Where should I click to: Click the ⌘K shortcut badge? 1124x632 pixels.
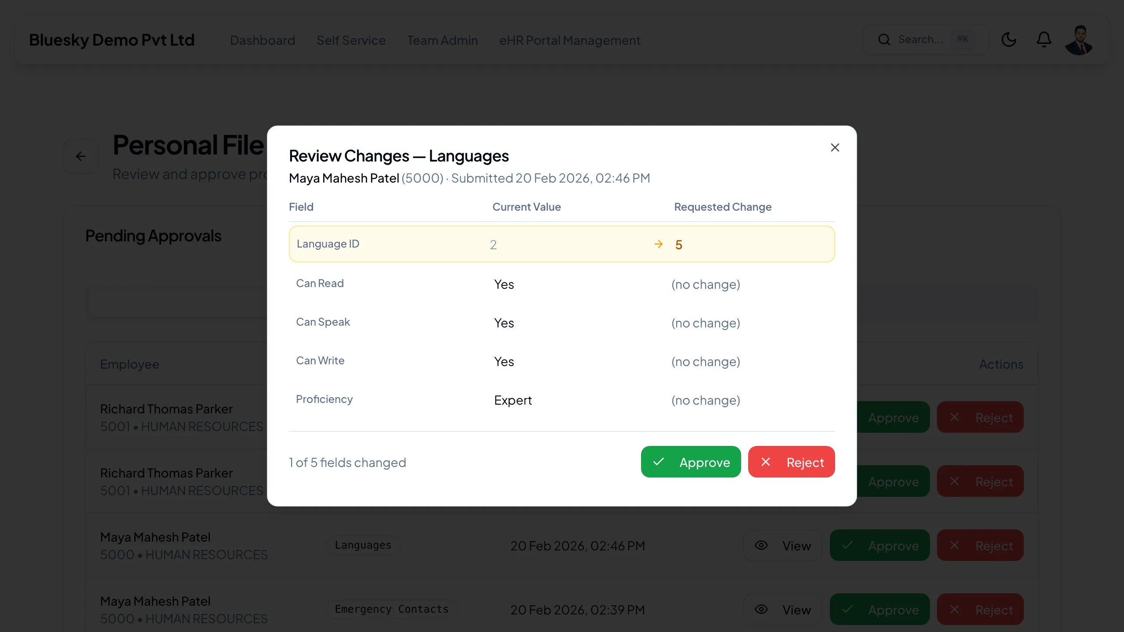click(x=962, y=39)
